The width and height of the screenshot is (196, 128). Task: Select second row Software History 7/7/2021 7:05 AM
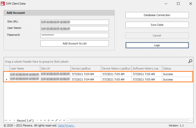click(147, 79)
